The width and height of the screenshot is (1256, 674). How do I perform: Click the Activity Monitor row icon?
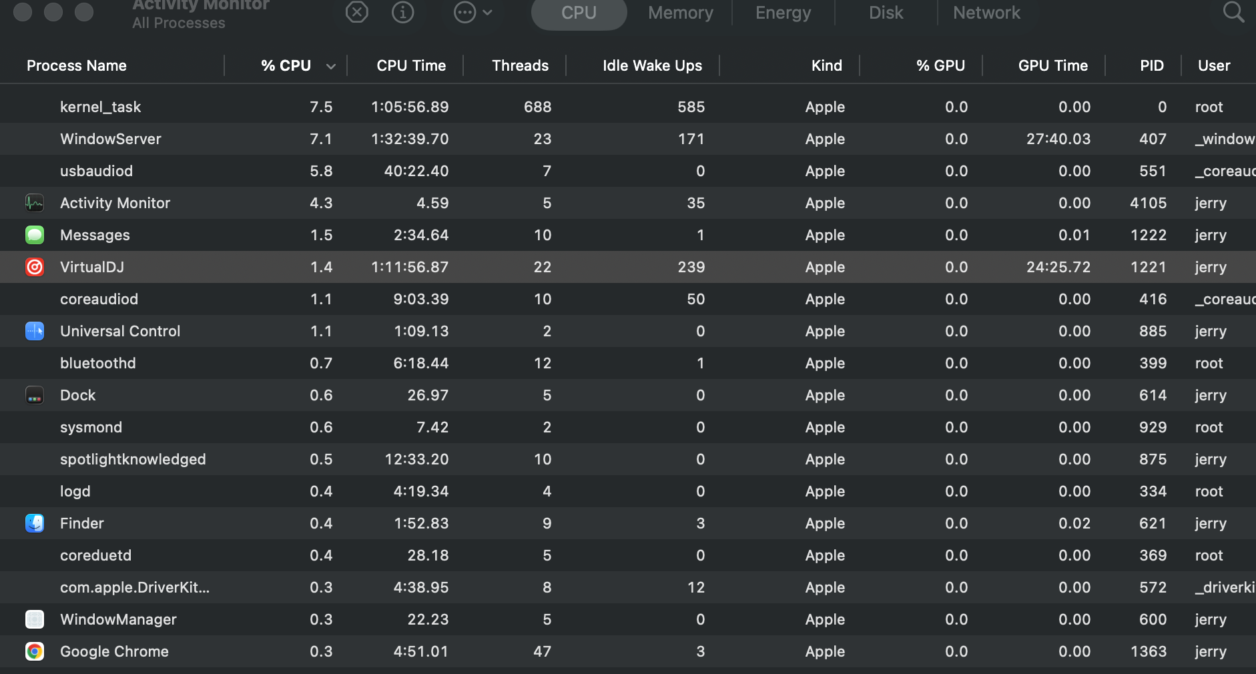point(35,203)
